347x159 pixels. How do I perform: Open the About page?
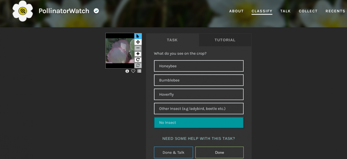click(x=236, y=11)
